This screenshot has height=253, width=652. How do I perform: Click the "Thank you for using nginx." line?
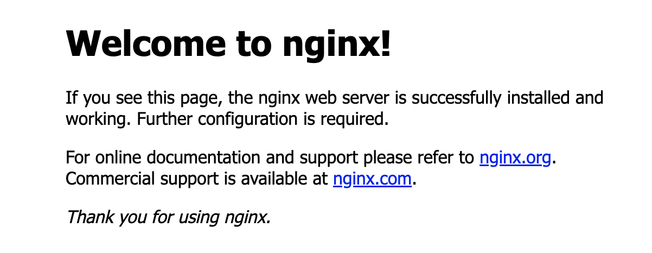168,217
